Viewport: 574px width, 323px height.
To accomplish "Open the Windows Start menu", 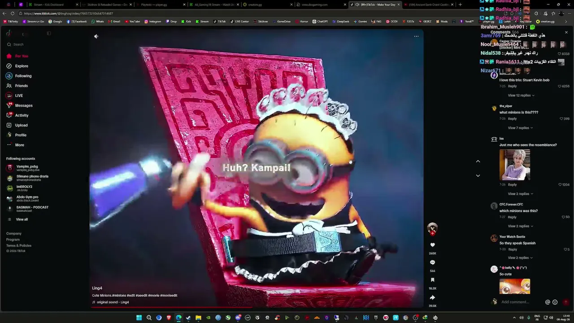I will pos(139,318).
